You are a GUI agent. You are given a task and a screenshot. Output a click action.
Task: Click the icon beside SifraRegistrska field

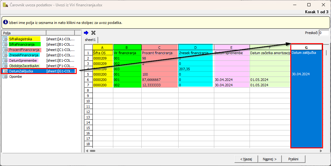click(x=5, y=39)
